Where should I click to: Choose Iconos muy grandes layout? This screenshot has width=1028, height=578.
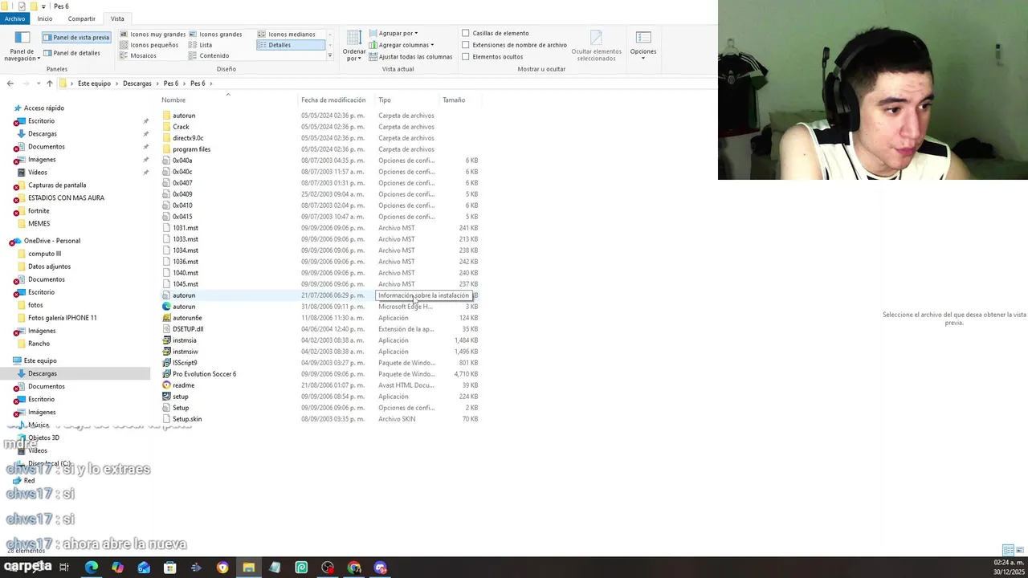point(152,35)
